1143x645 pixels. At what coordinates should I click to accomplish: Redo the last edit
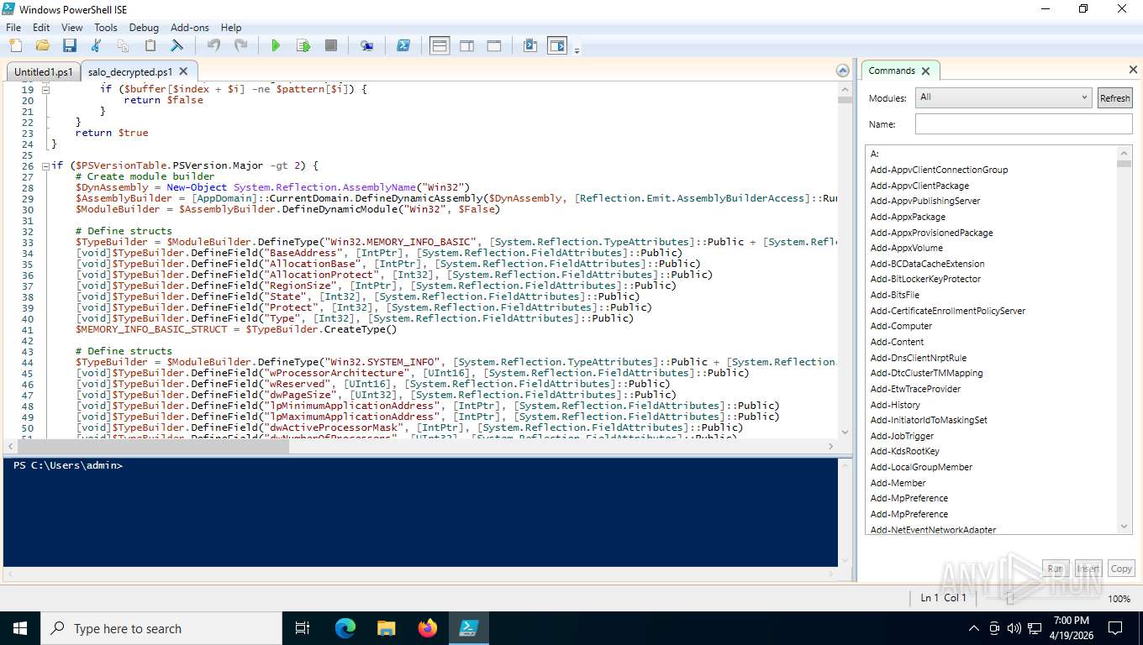click(240, 45)
